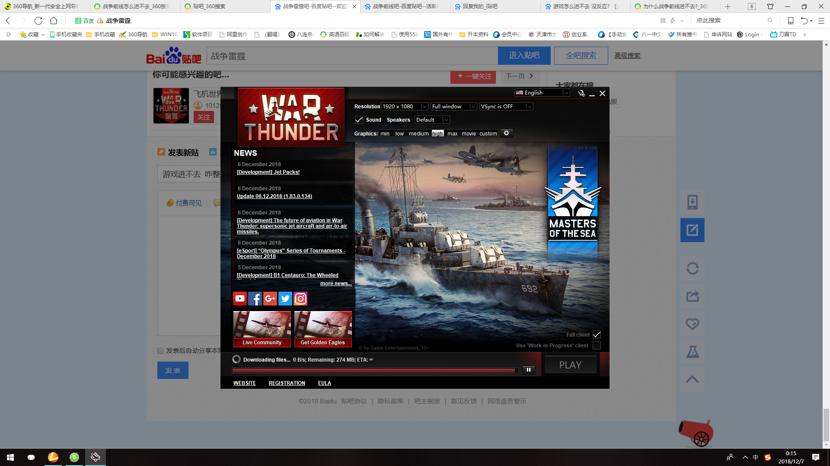
Task: Open the 'more news...' link
Action: pos(336,283)
